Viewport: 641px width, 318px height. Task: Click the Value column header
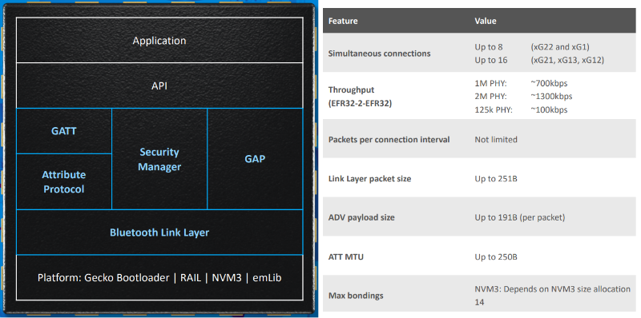pyautogui.click(x=486, y=21)
